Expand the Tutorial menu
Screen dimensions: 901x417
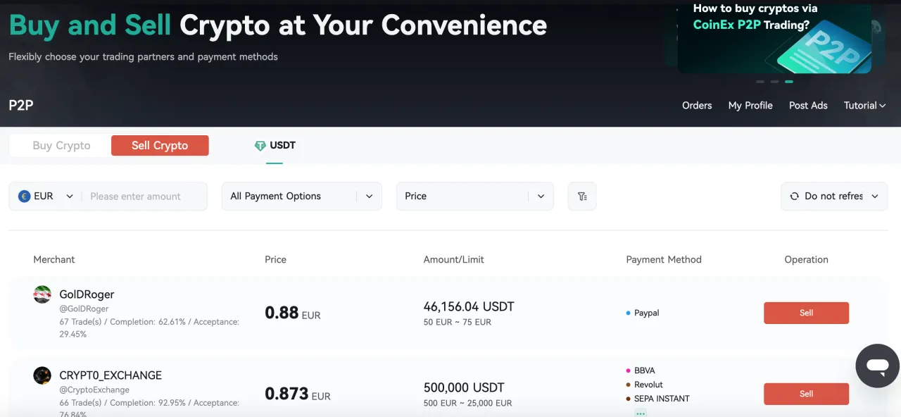(864, 106)
